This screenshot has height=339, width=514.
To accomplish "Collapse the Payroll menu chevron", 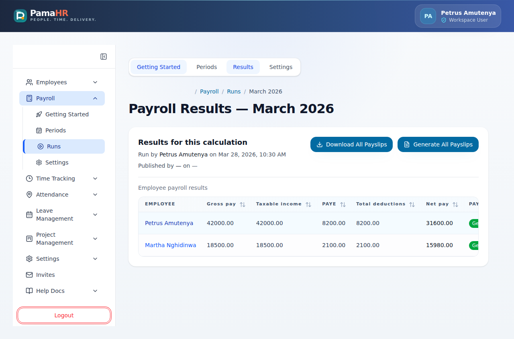I will tap(95, 98).
